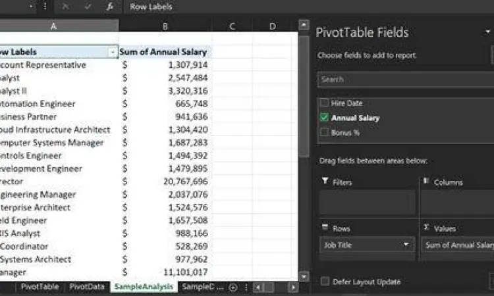Select the Director salary cell 20,767,696

(x=165, y=182)
